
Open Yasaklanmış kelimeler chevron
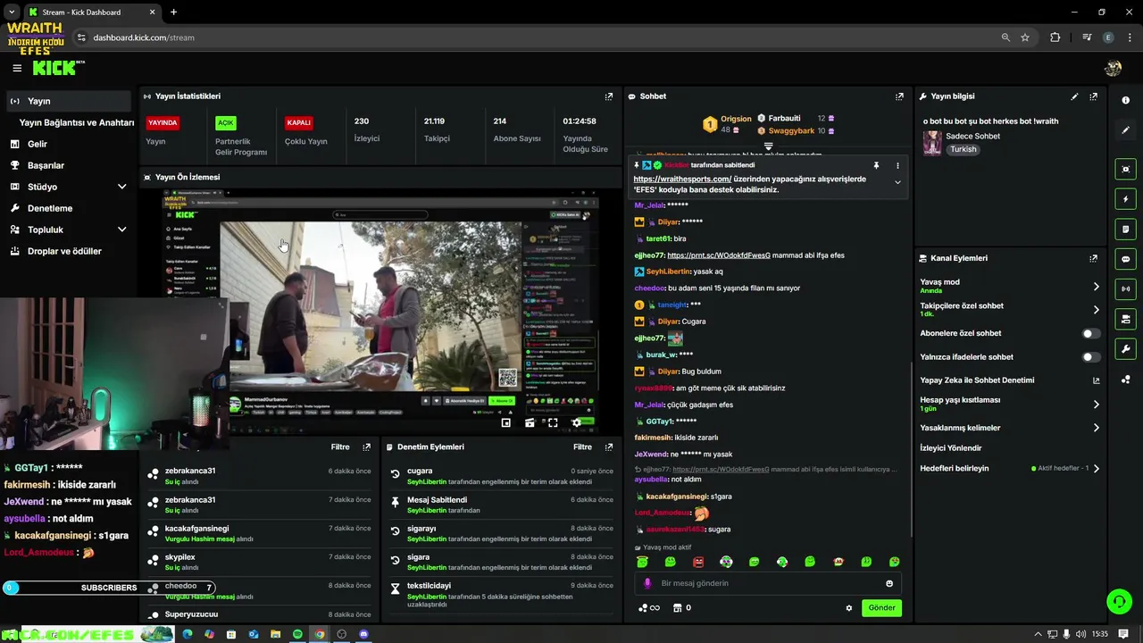tap(1096, 428)
